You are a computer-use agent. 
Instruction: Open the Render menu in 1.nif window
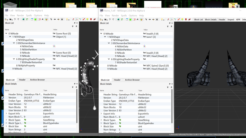pyautogui.click(x=20, y=15)
